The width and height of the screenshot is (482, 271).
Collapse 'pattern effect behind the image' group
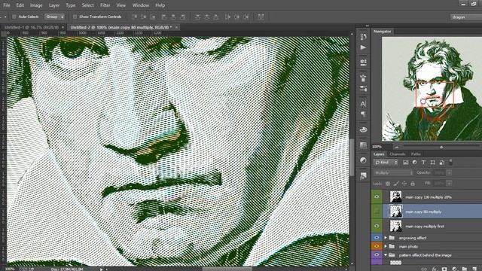click(386, 254)
